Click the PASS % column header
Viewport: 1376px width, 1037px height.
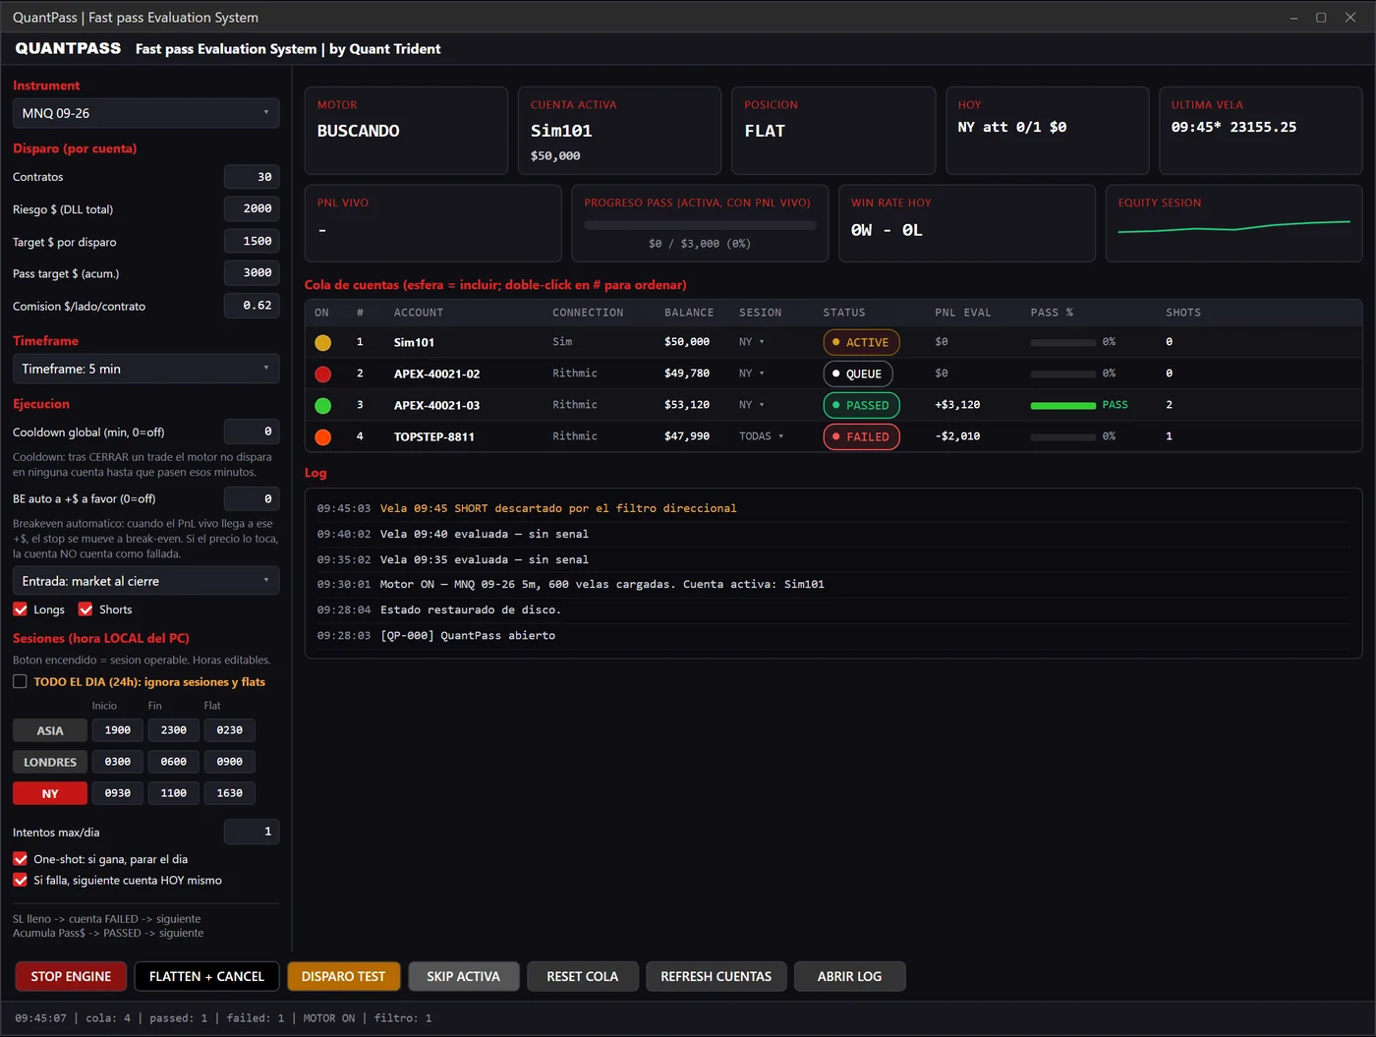(x=1052, y=313)
